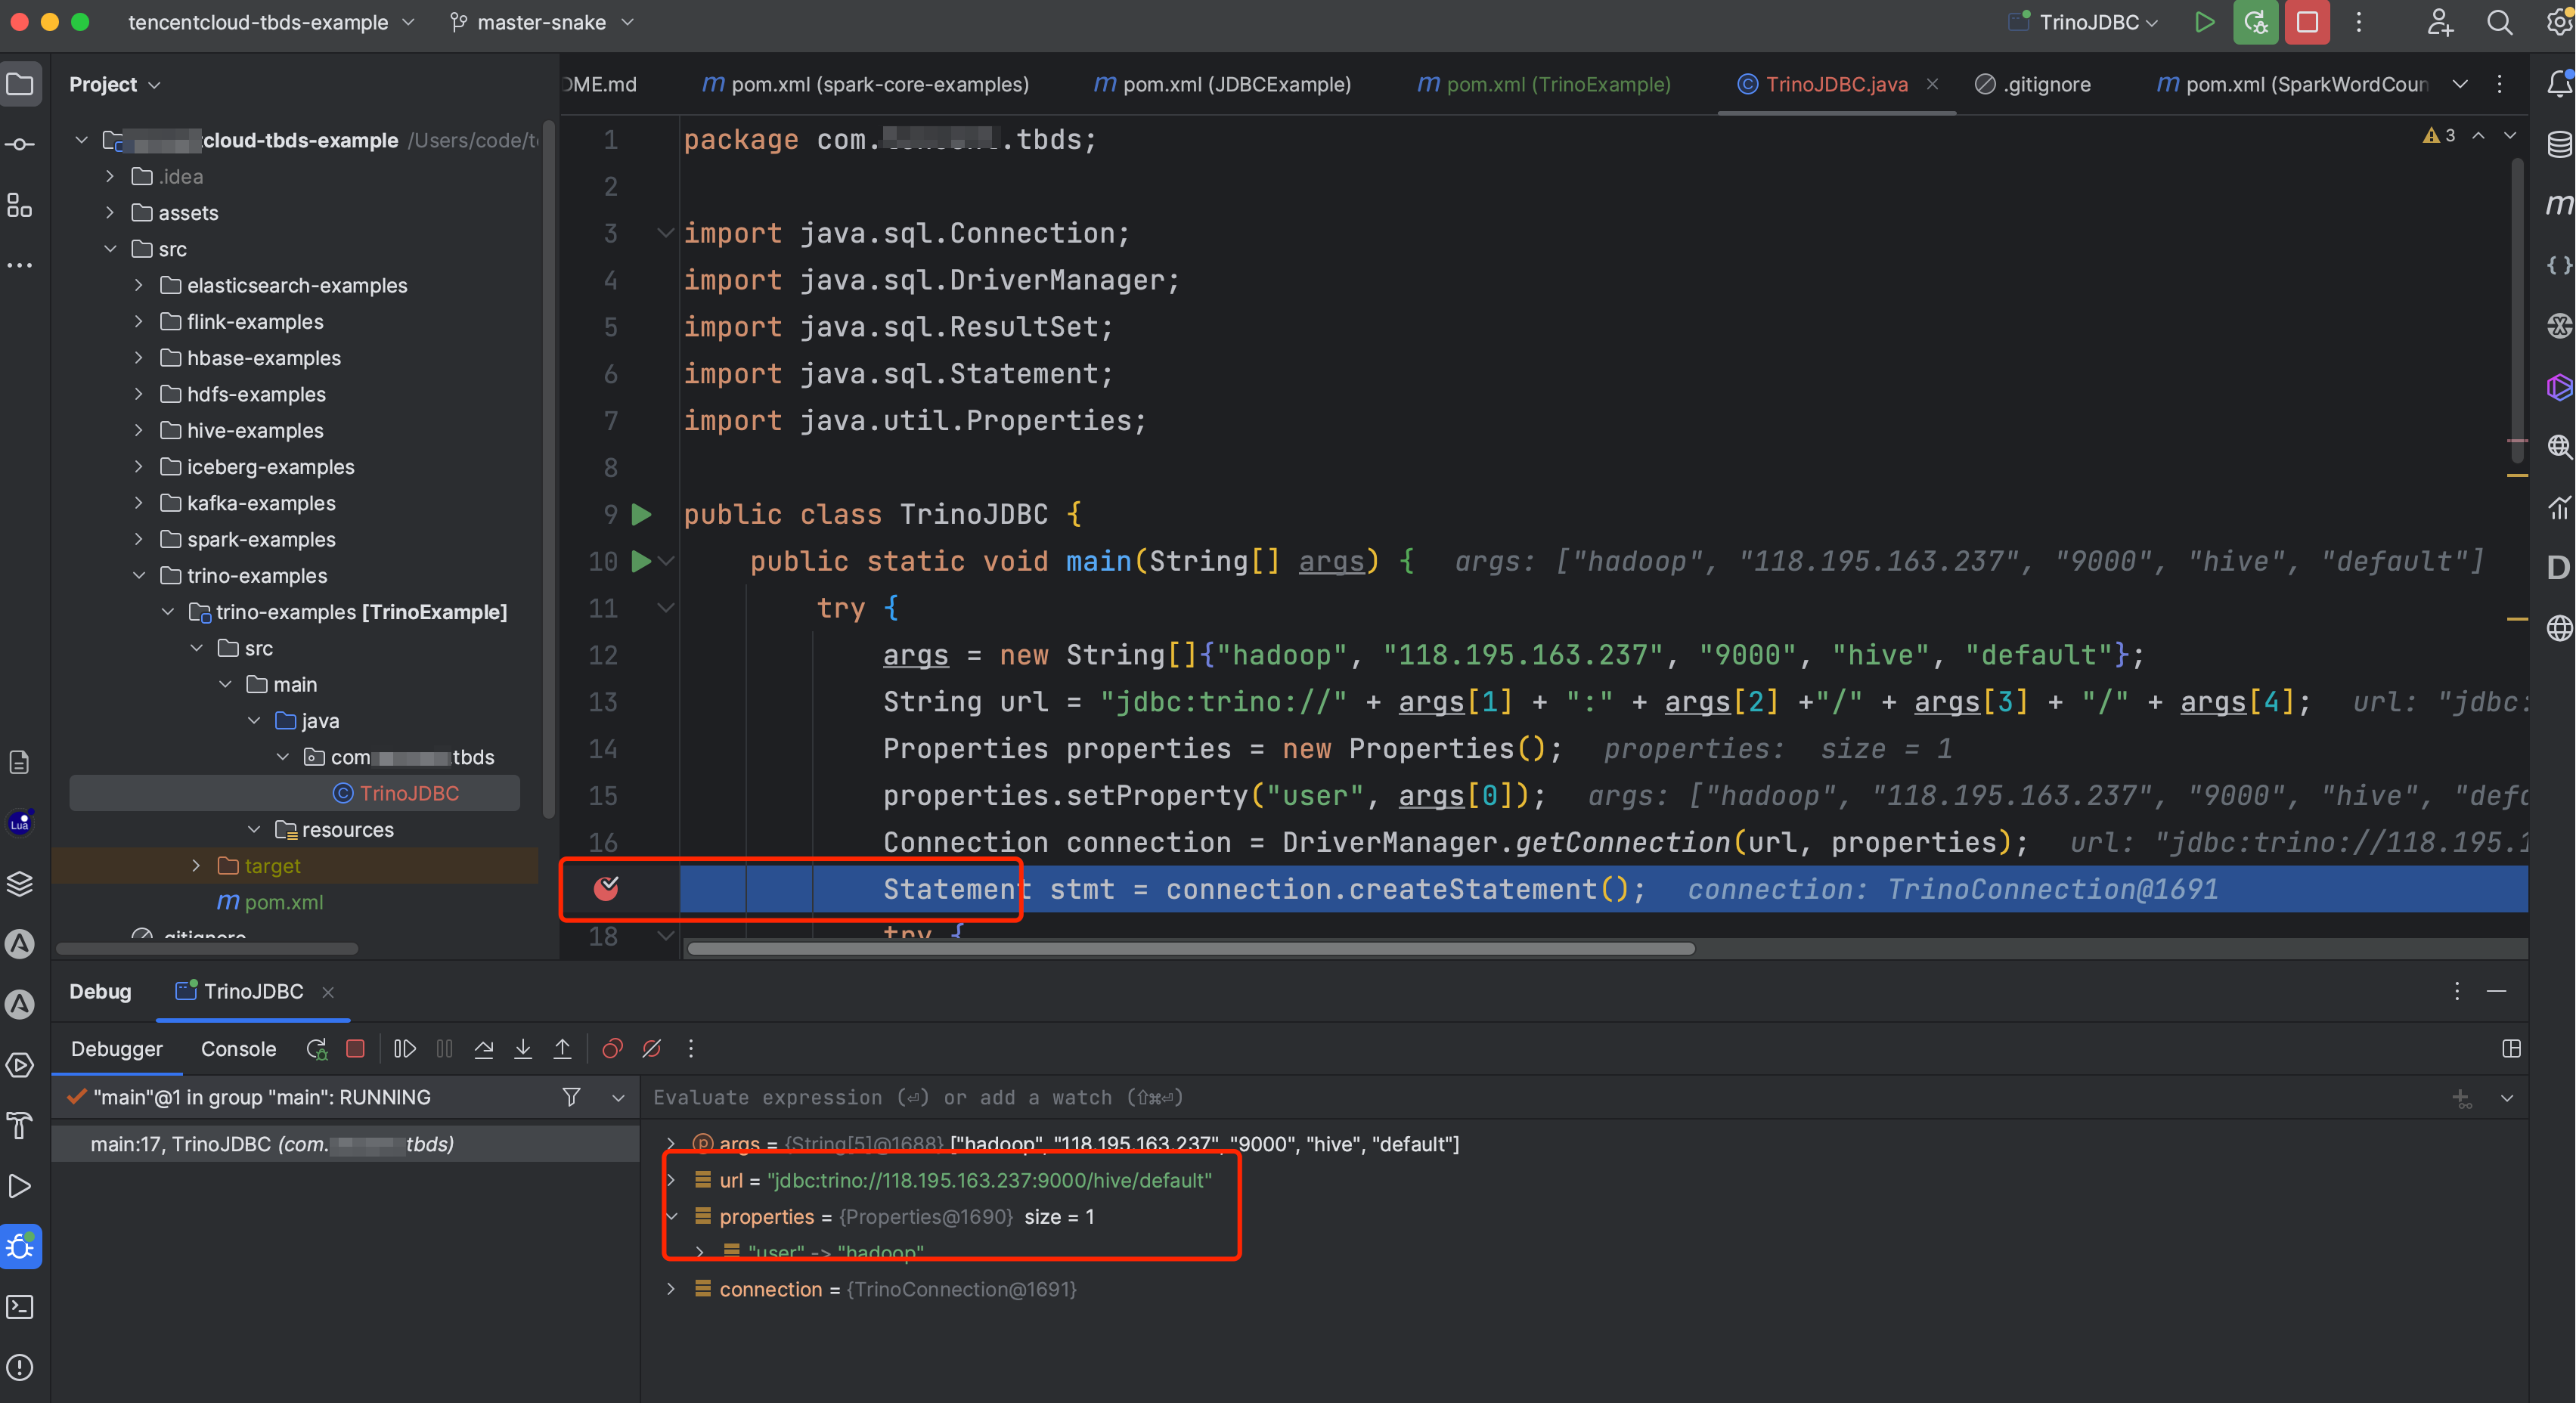Click Step Out arrow icon

(563, 1048)
